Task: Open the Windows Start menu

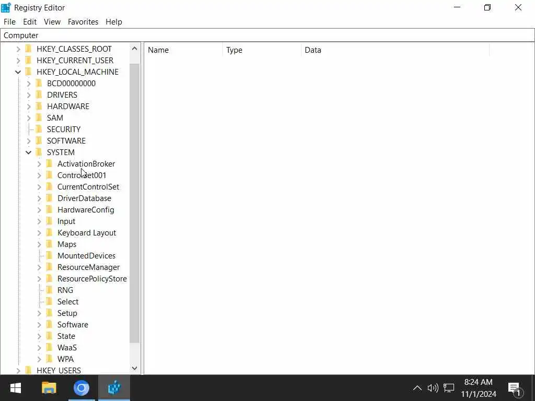Action: pos(15,388)
